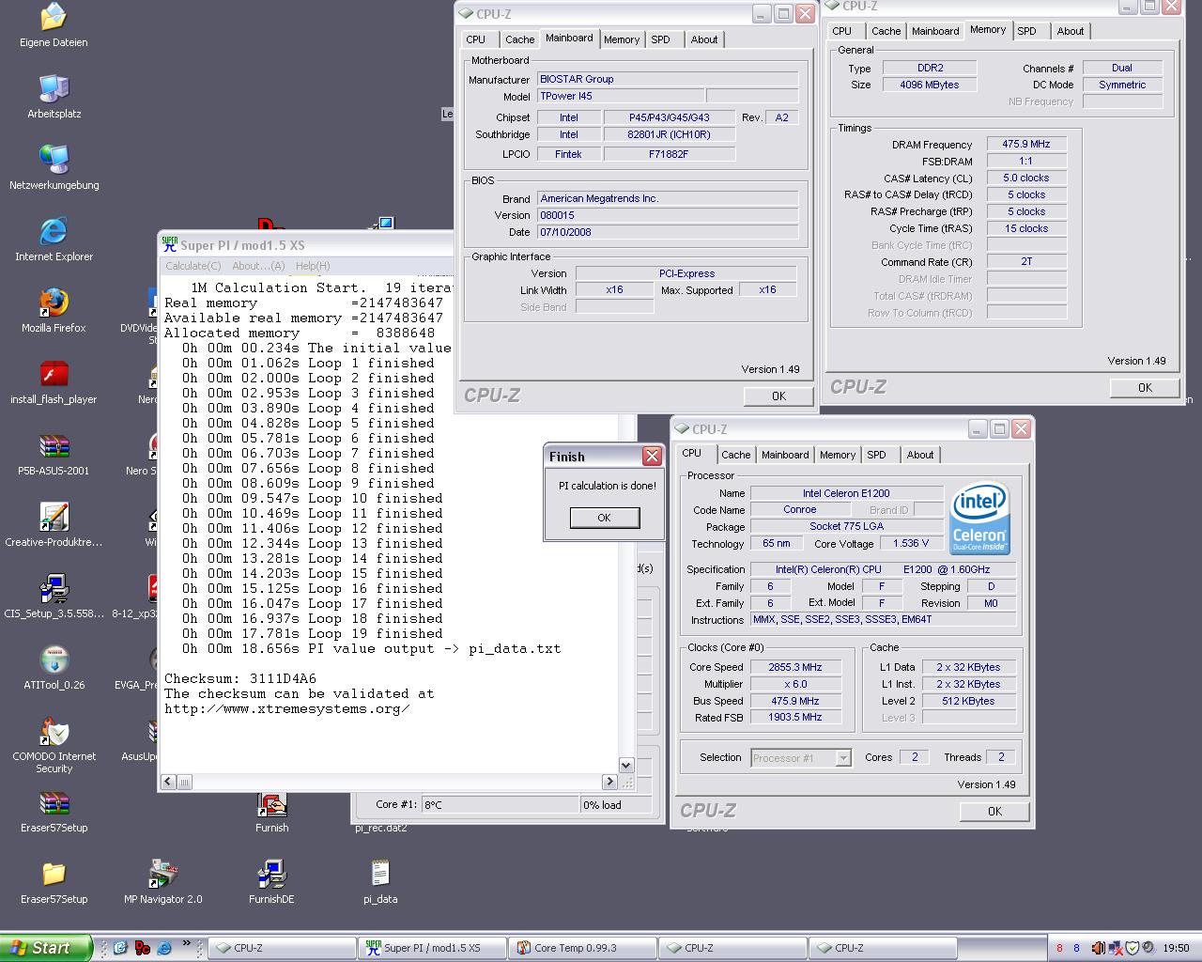Switch to CPU tab in Mainboard CPU-Z window
The height and width of the screenshot is (962, 1202).
pyautogui.click(x=476, y=39)
